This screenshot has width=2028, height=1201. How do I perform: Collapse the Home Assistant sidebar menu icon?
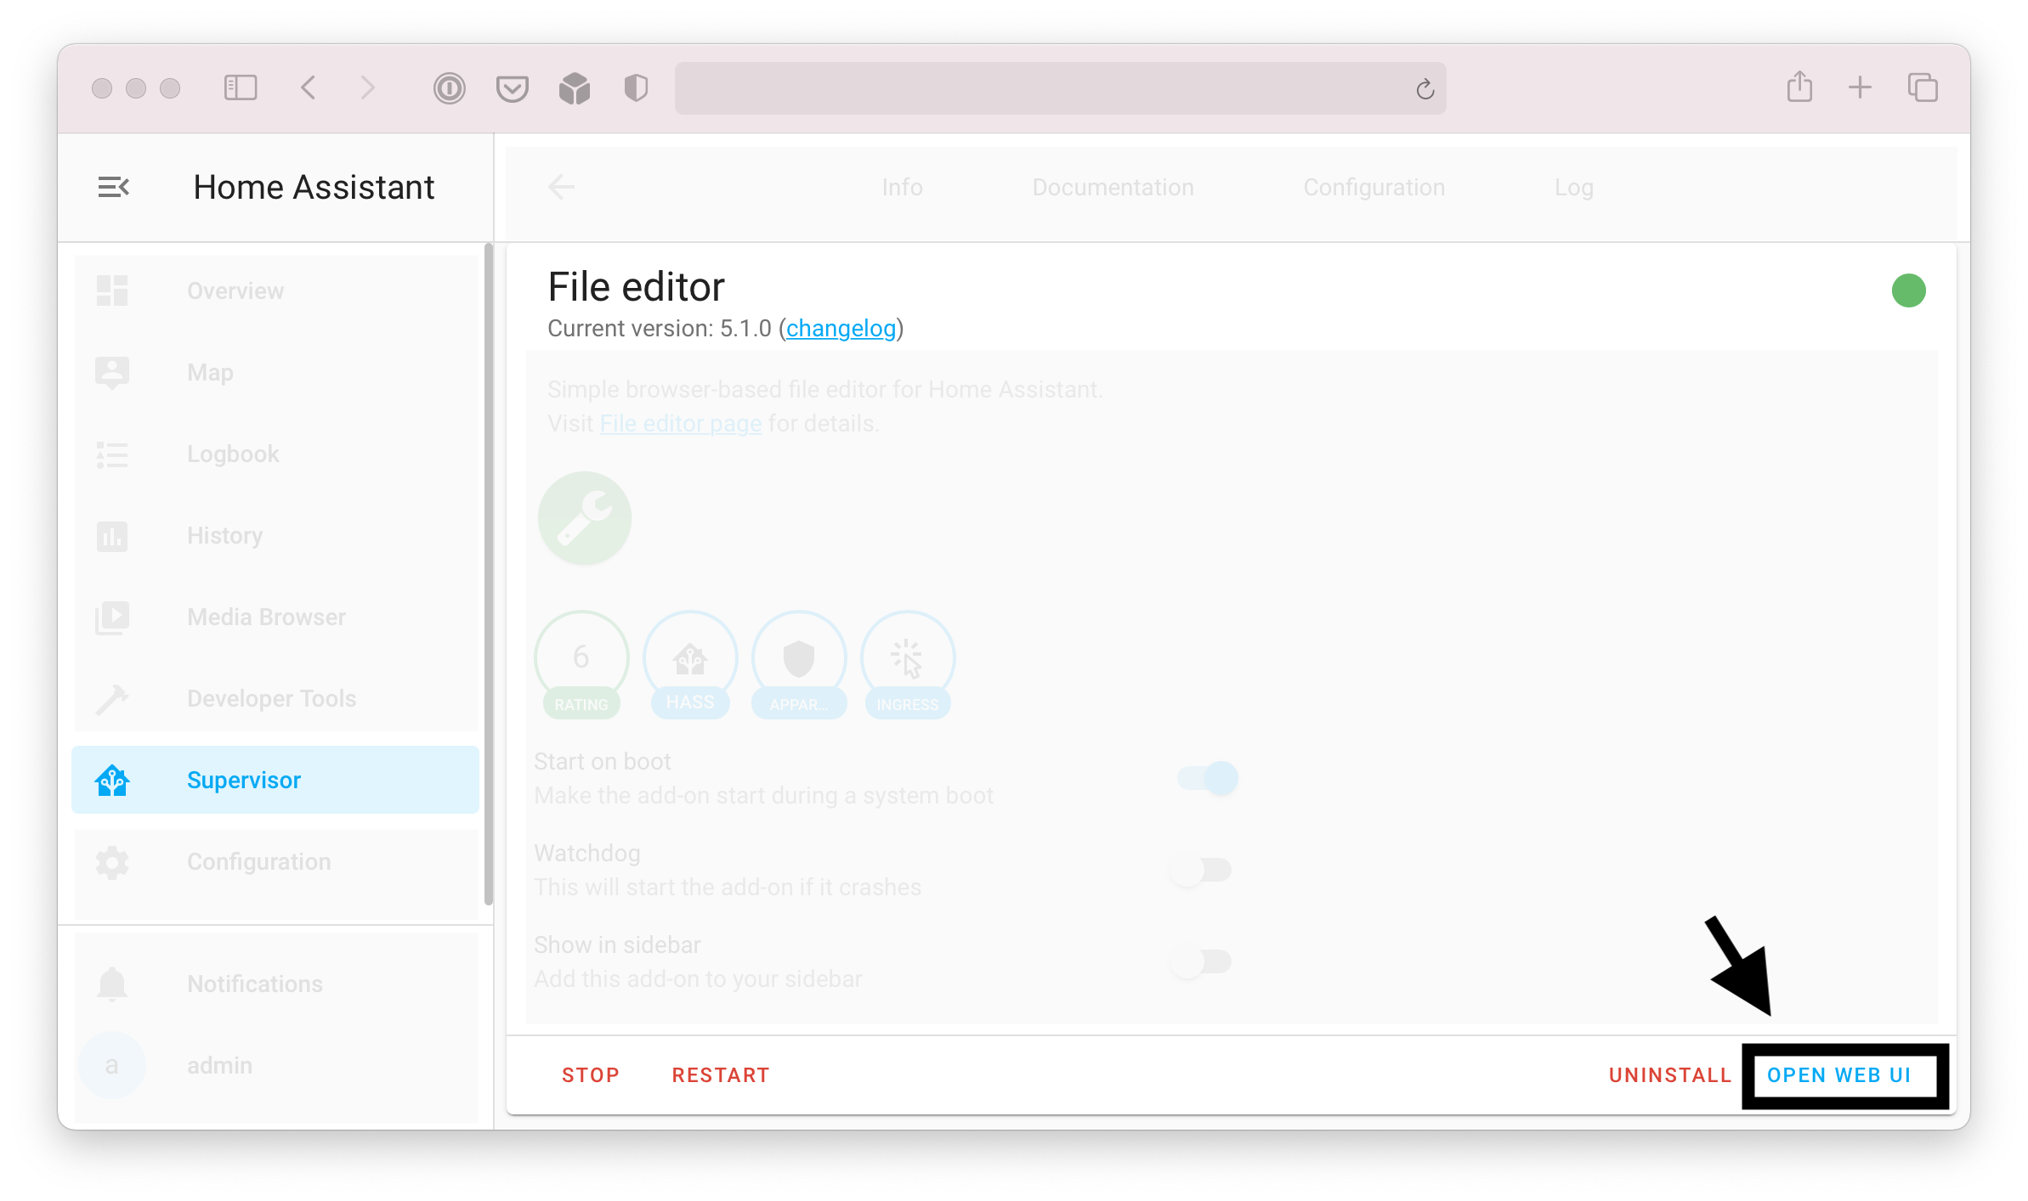tap(113, 187)
